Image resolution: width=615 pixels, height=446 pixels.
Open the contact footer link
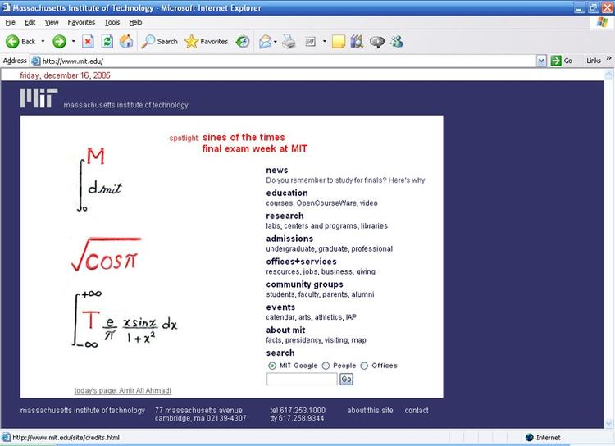pos(417,410)
